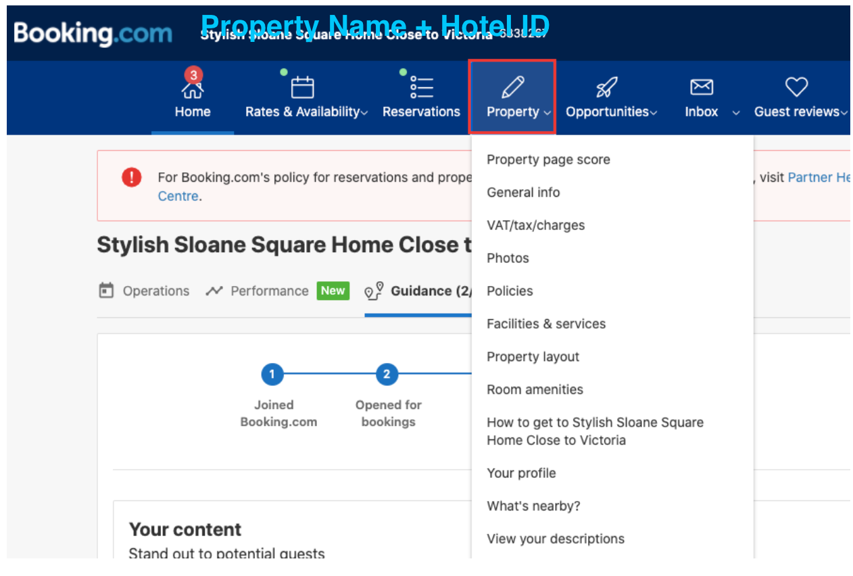This screenshot has height=576, width=853.
Task: Collapse the Property dropdown chevron
Action: [x=547, y=113]
